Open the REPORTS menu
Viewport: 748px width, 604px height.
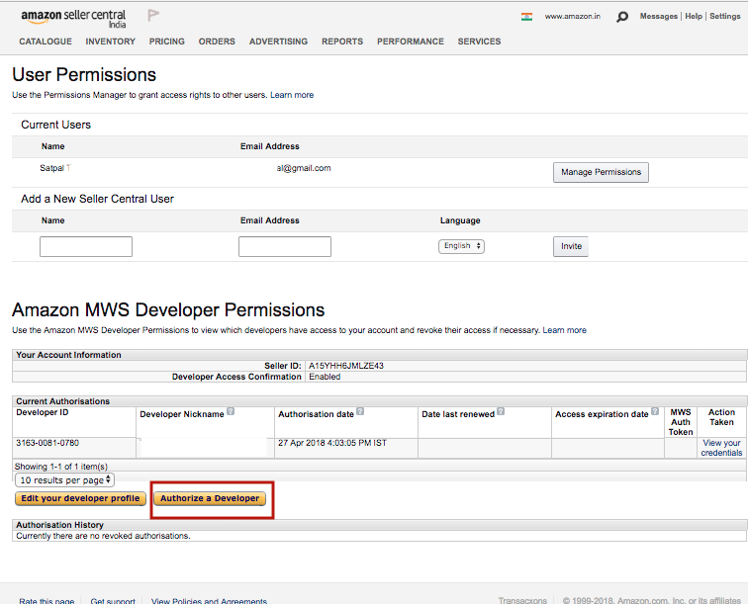342,42
